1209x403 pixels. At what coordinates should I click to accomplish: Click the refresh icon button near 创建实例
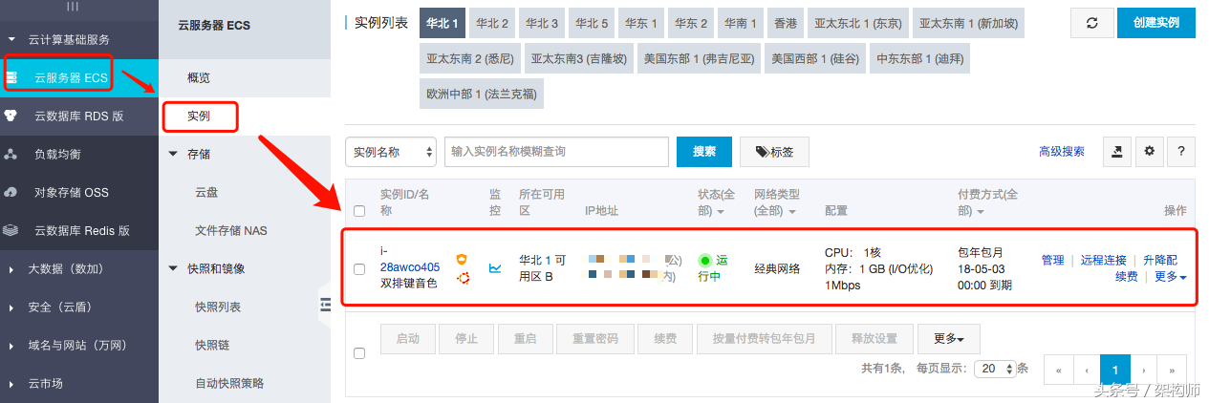[1091, 22]
